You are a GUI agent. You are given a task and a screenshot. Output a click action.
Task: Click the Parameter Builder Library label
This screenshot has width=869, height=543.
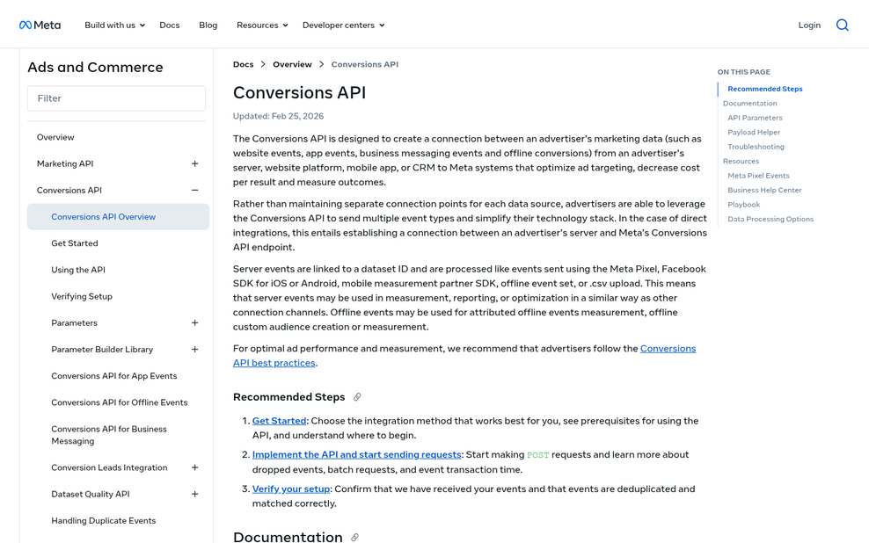tap(102, 350)
